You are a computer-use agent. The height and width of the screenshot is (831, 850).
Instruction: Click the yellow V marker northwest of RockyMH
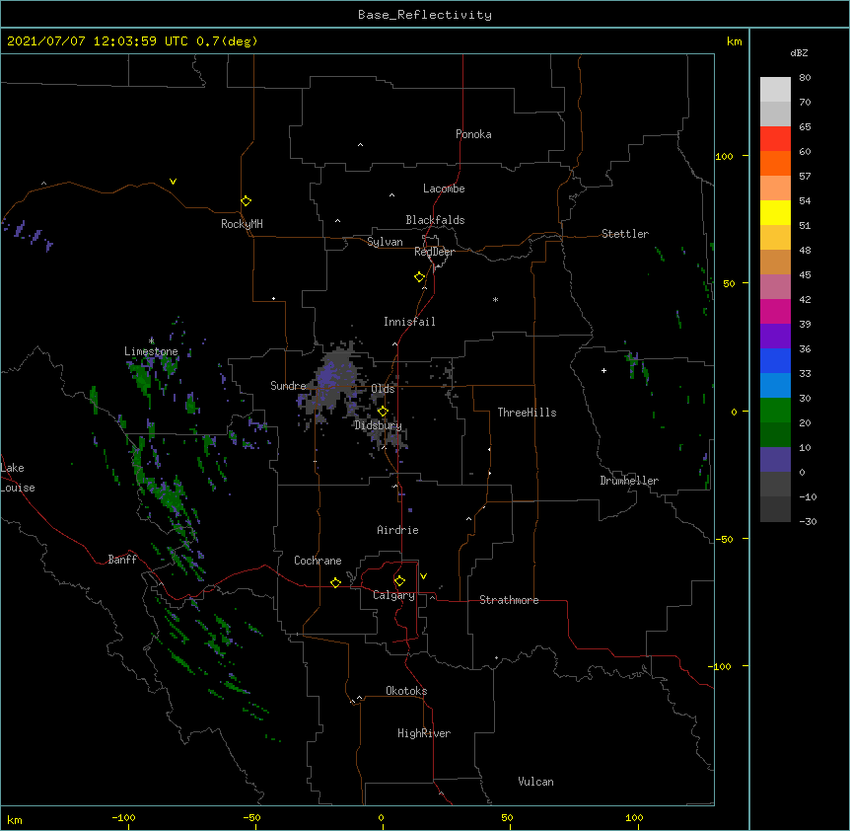173,182
